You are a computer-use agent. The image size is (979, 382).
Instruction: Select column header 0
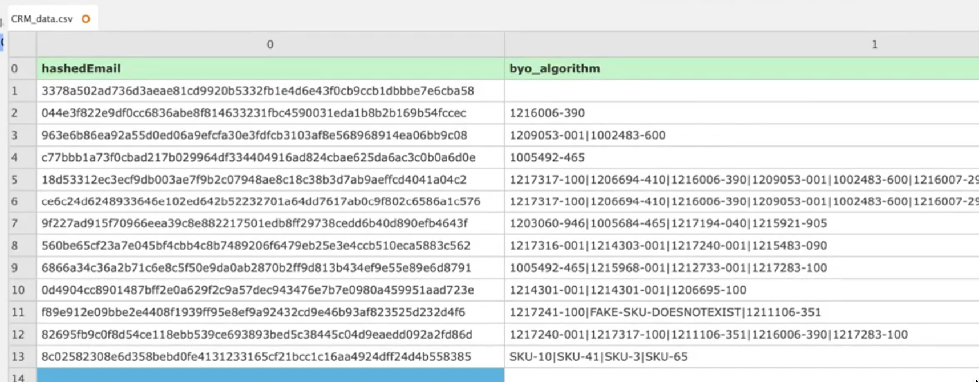click(270, 44)
